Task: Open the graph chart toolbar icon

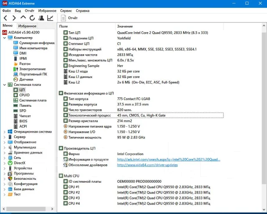Action: 50,18
